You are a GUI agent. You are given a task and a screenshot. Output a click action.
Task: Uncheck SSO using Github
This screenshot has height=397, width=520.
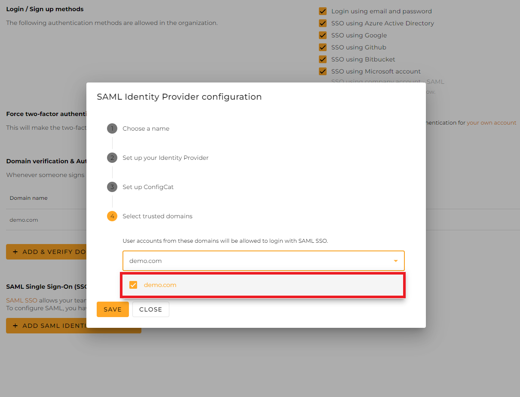pyautogui.click(x=323, y=47)
